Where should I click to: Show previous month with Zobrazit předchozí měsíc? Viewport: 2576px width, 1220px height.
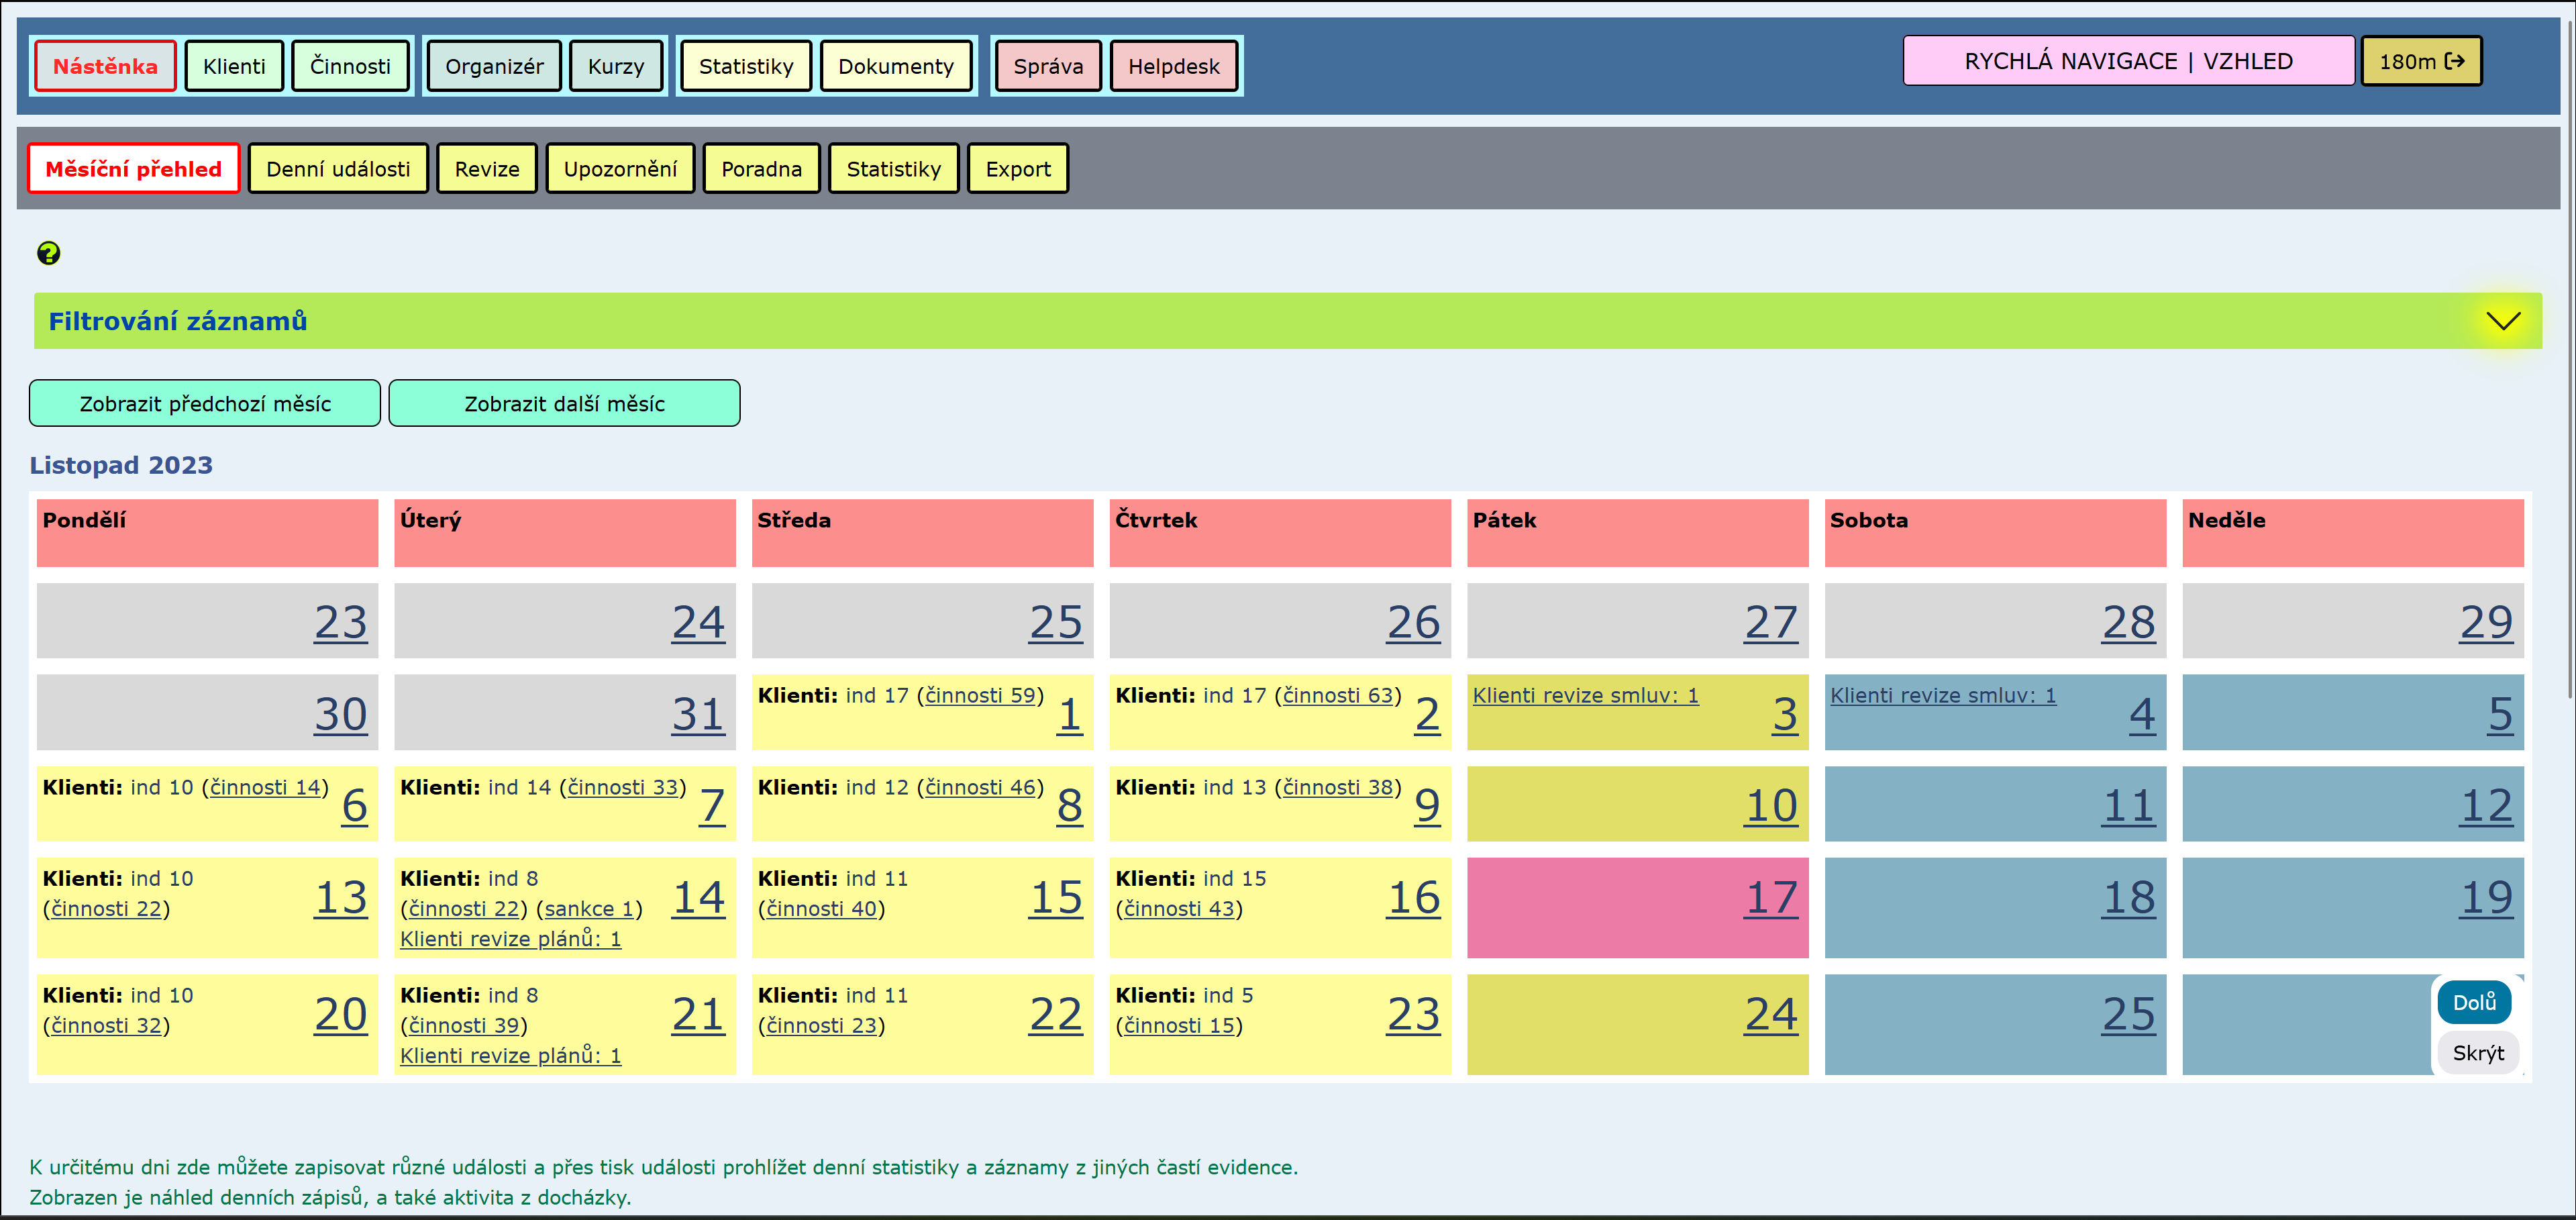pyautogui.click(x=205, y=404)
